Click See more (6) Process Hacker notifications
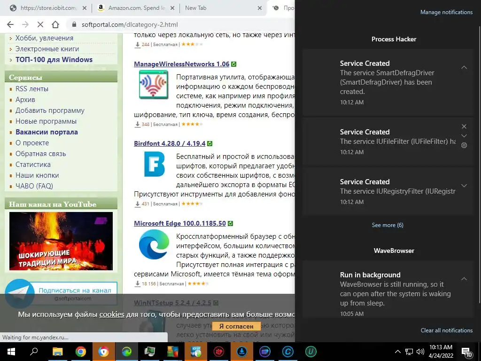The height and width of the screenshot is (361, 481). pos(388,225)
